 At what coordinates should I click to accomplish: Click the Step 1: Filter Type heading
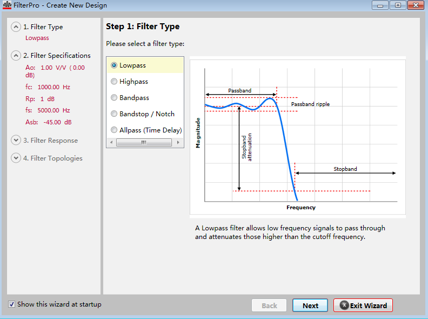pyautogui.click(x=143, y=26)
